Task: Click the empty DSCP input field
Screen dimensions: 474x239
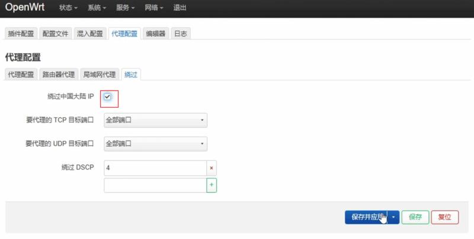Action: [155, 185]
